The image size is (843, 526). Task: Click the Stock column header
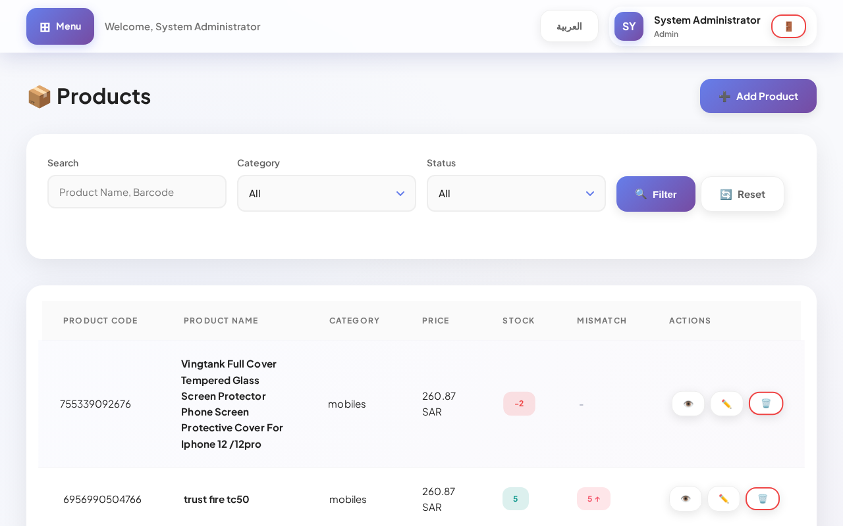coord(518,320)
